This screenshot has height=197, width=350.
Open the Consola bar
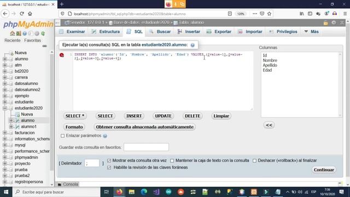pos(68,184)
